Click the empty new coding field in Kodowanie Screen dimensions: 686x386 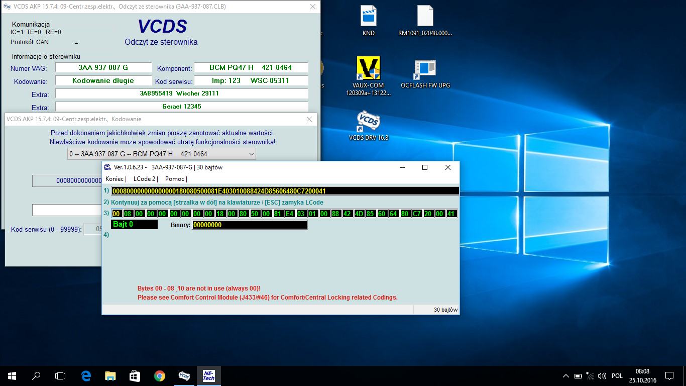[x=67, y=210]
